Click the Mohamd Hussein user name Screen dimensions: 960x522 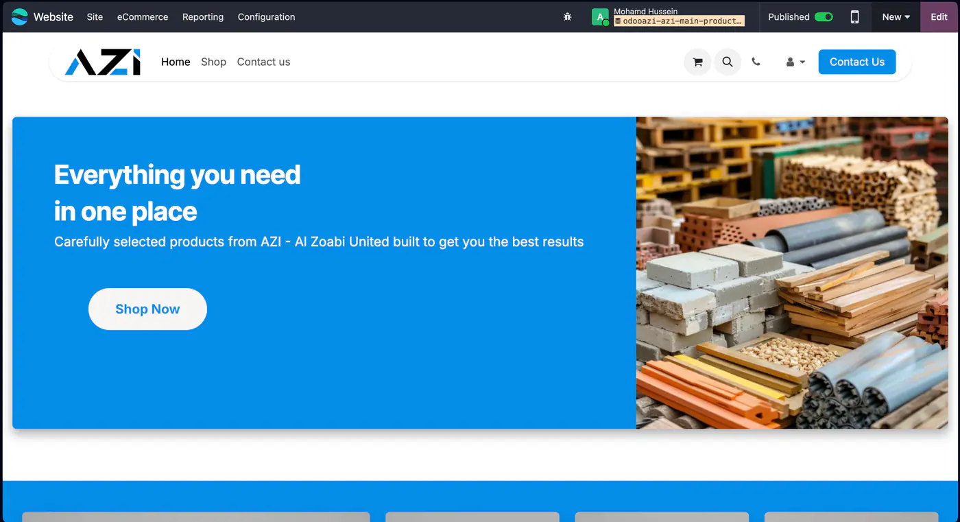click(645, 12)
